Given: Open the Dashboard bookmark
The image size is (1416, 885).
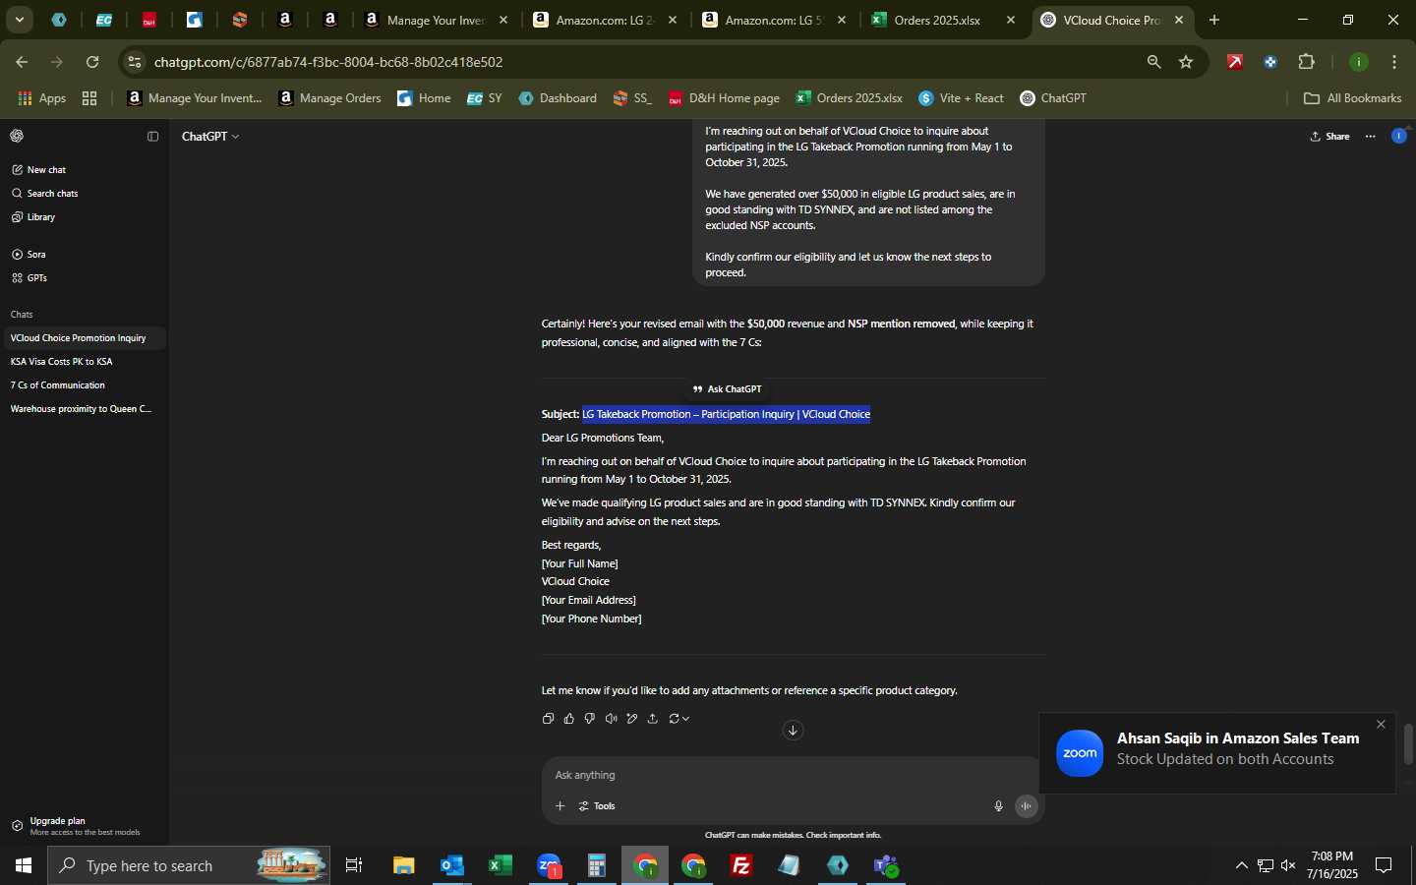Looking at the screenshot, I should click(x=558, y=98).
